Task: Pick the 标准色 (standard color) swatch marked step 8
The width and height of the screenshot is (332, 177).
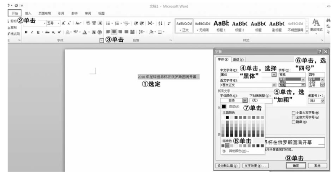Action: (x=227, y=145)
